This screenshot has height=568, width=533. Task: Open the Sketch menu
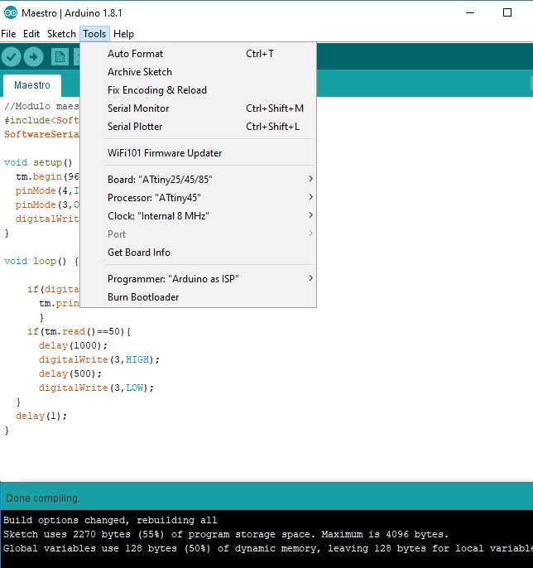coord(61,34)
